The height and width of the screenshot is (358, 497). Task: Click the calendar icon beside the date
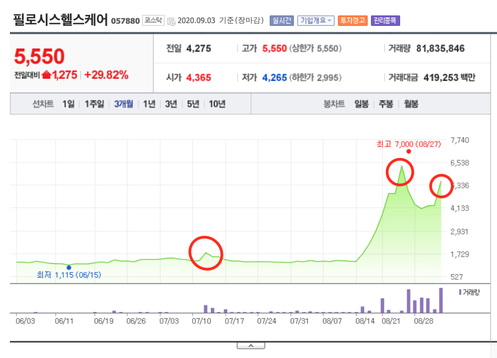point(171,21)
